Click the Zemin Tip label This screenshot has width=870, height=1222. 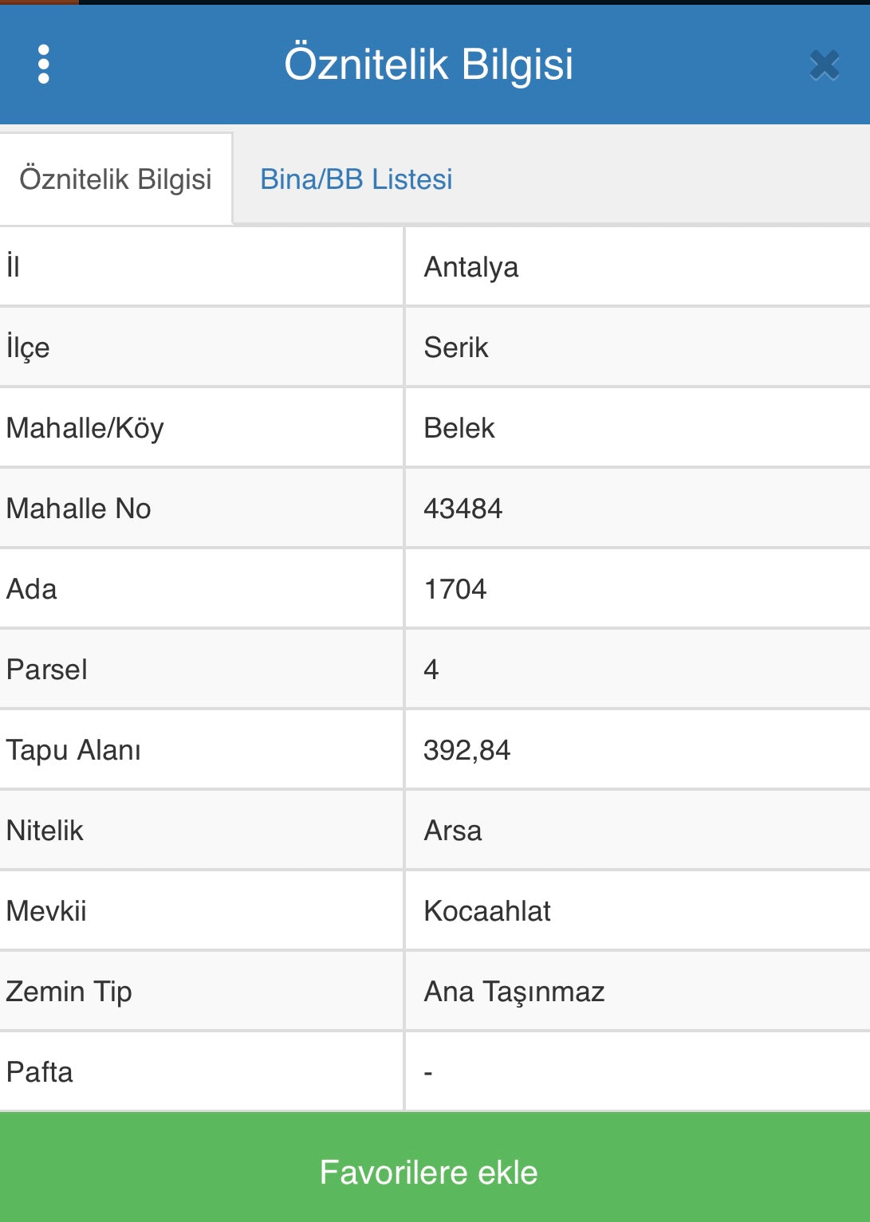pyautogui.click(x=69, y=992)
